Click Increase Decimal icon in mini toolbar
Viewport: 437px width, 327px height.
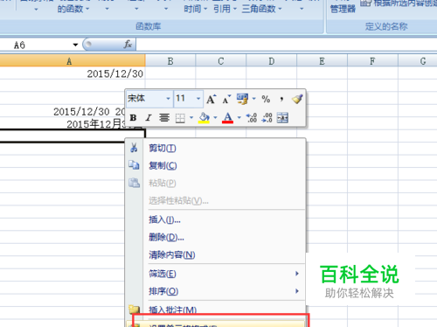click(x=252, y=118)
